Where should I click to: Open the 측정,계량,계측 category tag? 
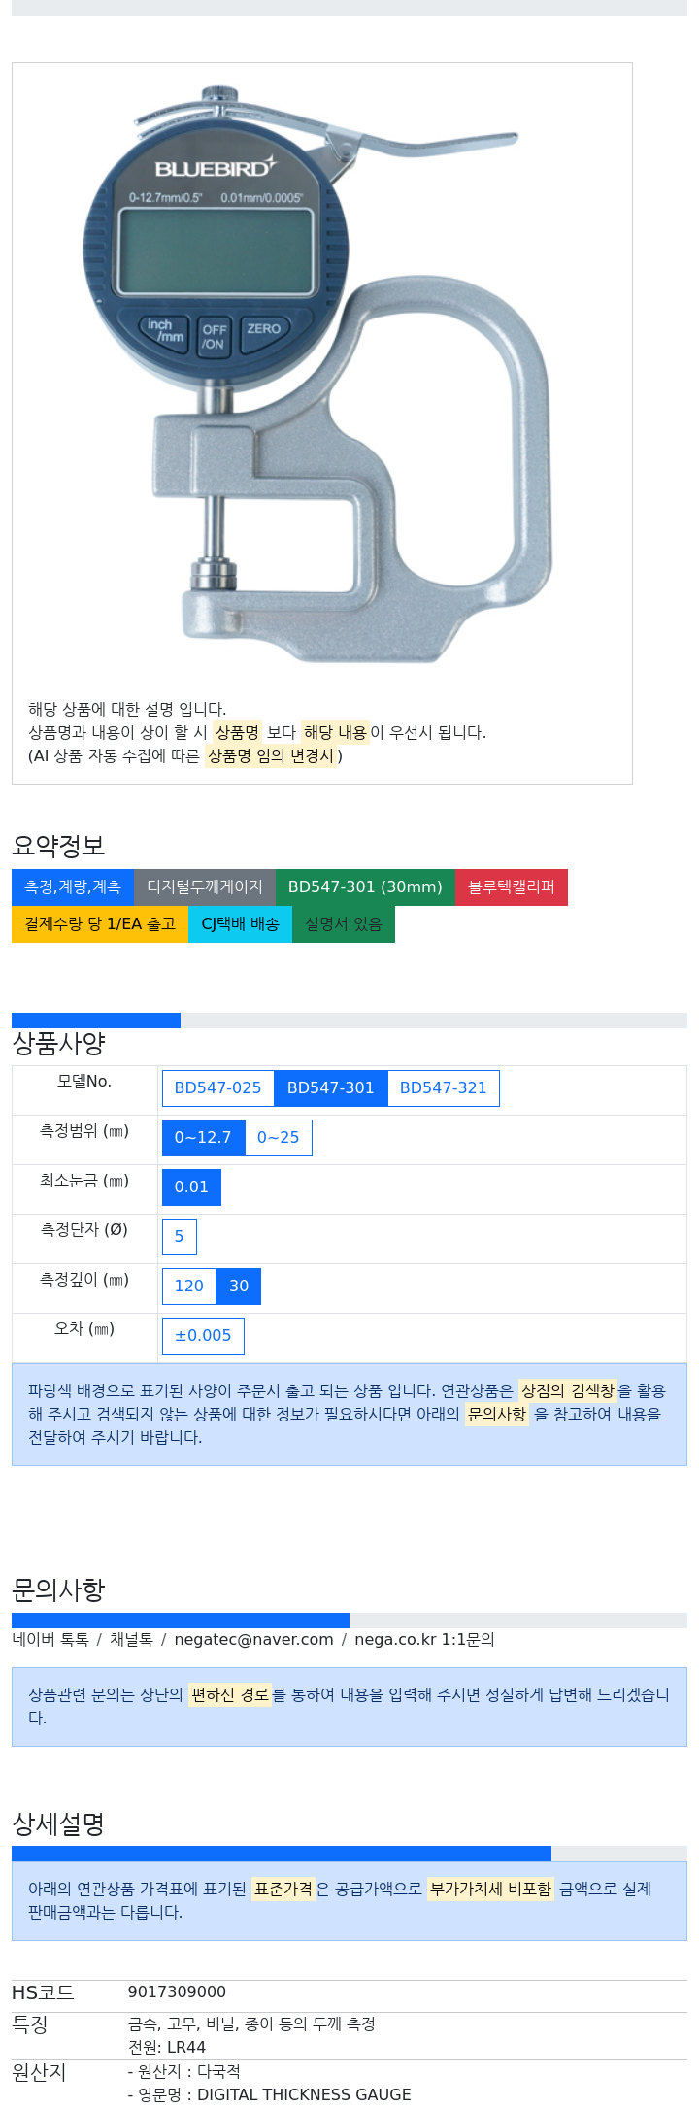(73, 887)
